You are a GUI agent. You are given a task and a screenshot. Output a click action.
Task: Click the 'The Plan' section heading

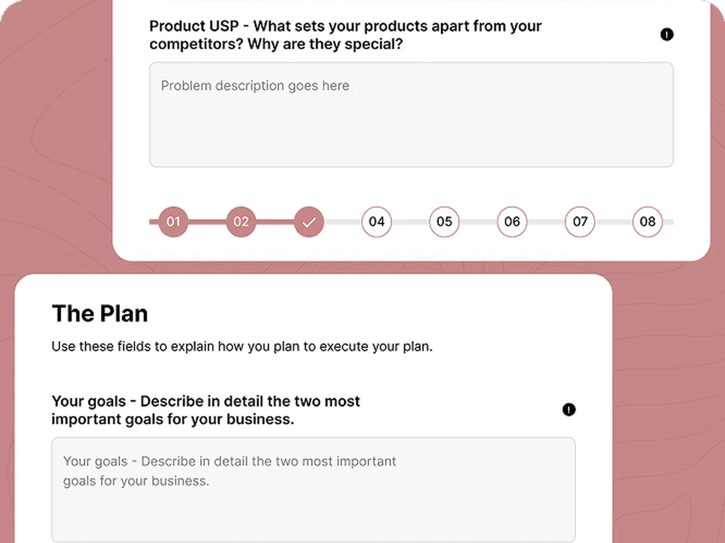coord(100,314)
